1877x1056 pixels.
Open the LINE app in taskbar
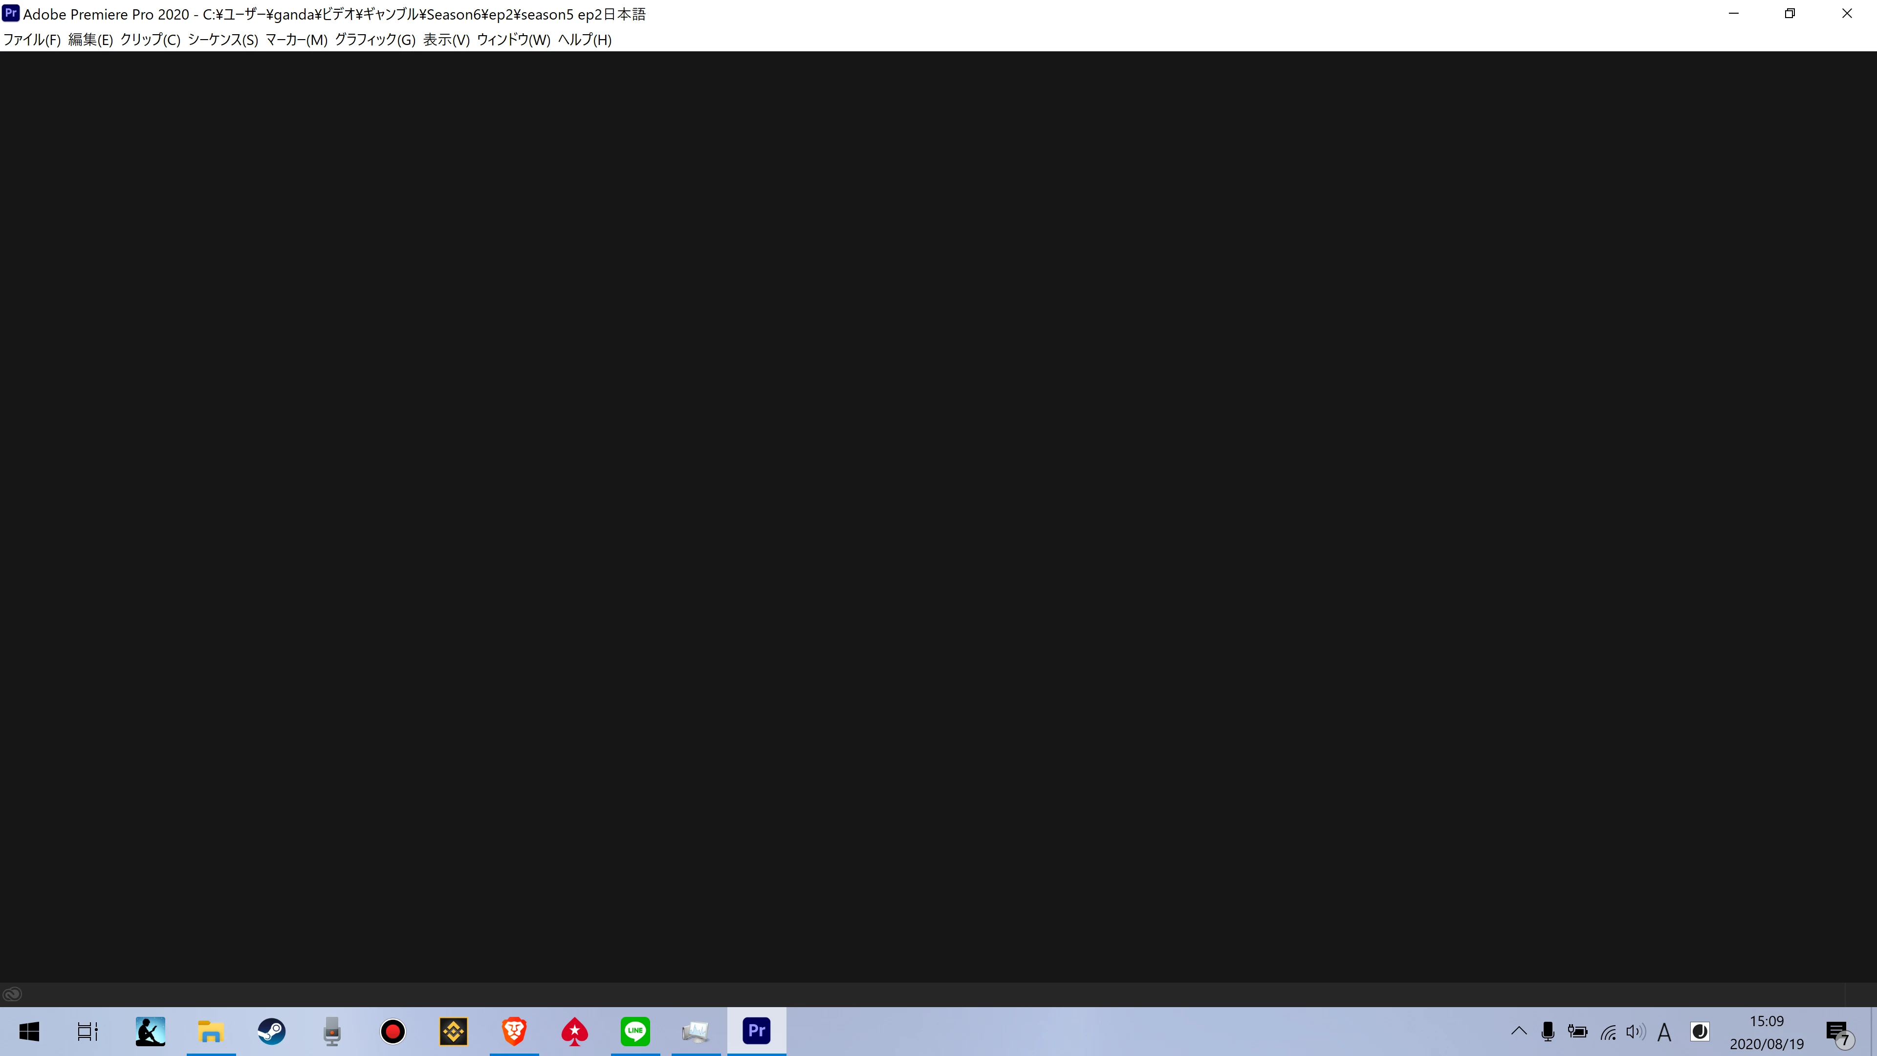click(x=634, y=1031)
